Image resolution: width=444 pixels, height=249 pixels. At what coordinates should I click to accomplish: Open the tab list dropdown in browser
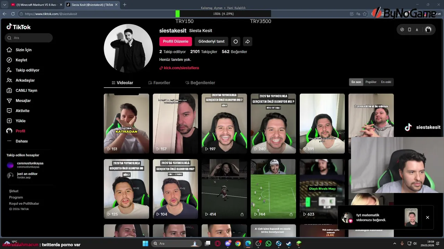pos(5,5)
